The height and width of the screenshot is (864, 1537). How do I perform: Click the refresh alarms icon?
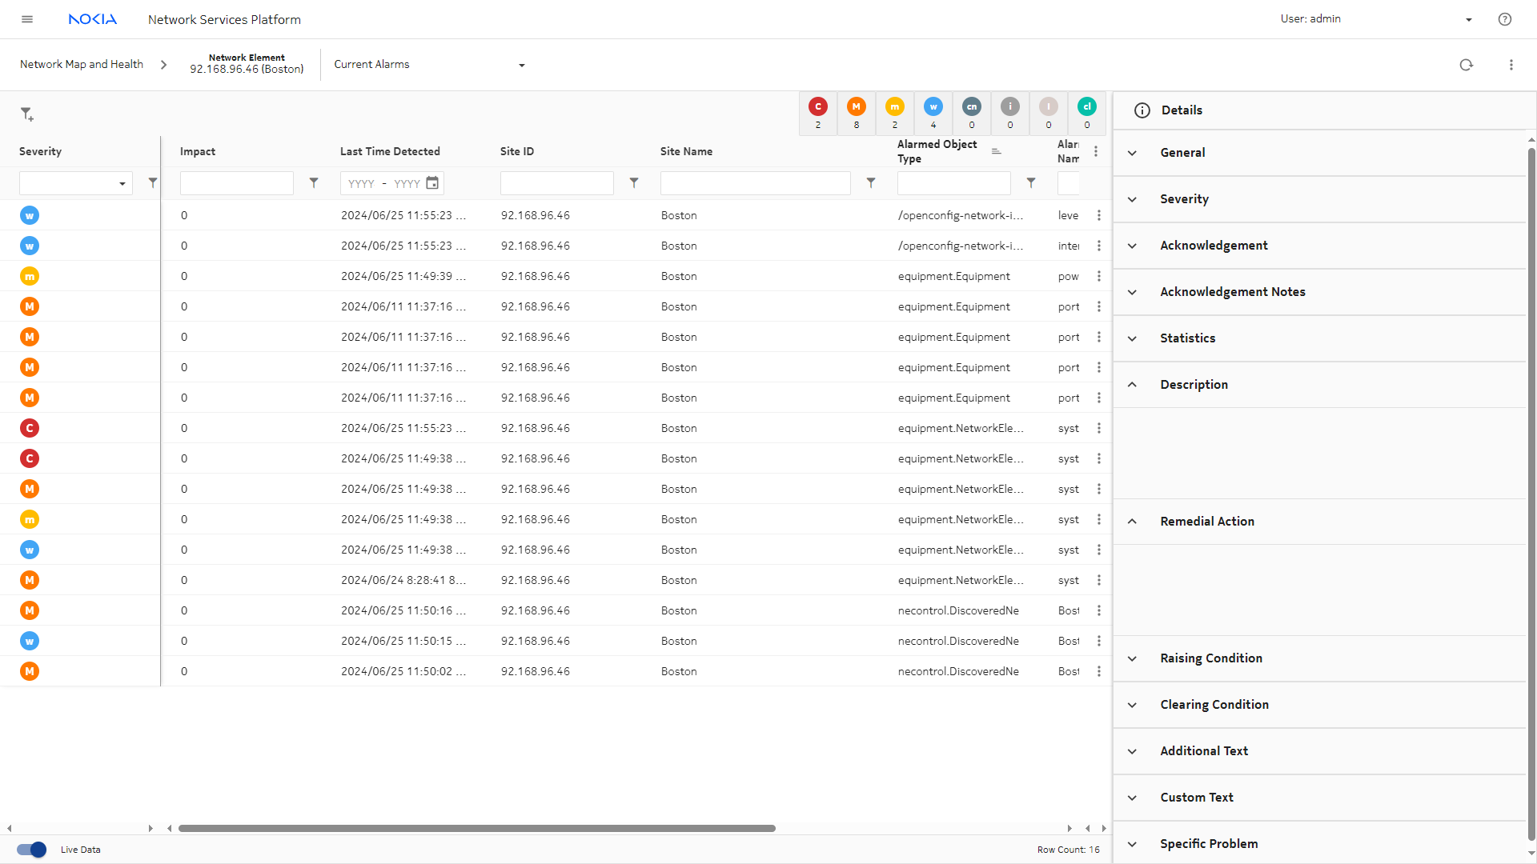tap(1466, 65)
